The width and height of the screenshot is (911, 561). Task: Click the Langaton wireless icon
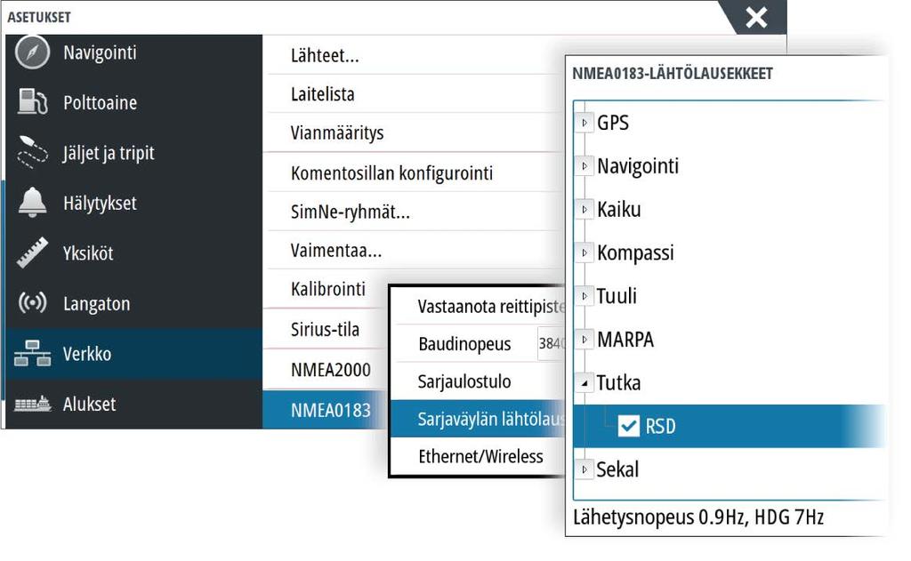tap(33, 302)
